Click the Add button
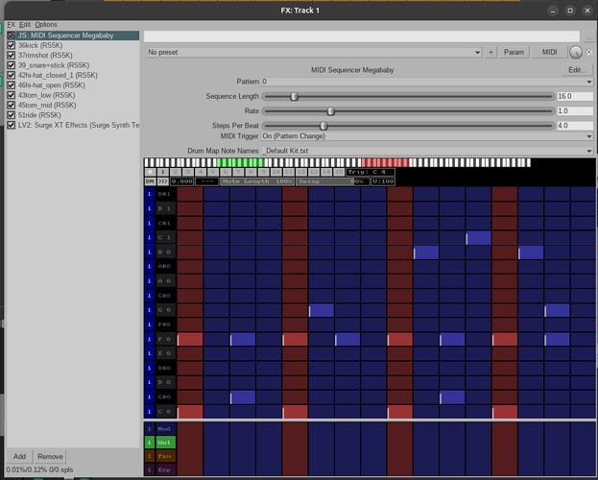This screenshot has width=598, height=480. [19, 457]
